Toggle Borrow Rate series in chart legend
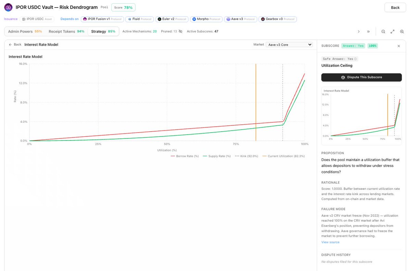 click(185, 156)
